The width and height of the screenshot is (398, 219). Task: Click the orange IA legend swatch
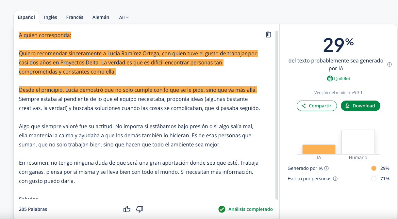[374, 169]
